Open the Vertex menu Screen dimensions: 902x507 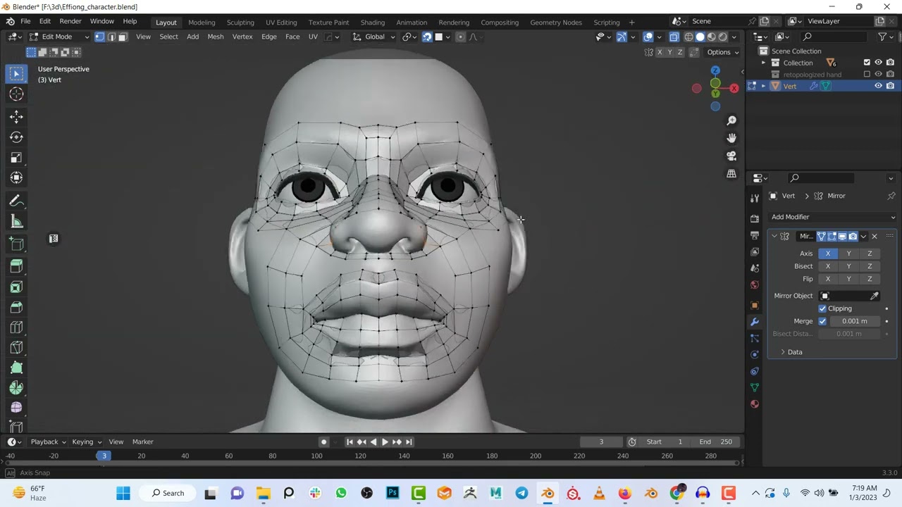pyautogui.click(x=242, y=37)
